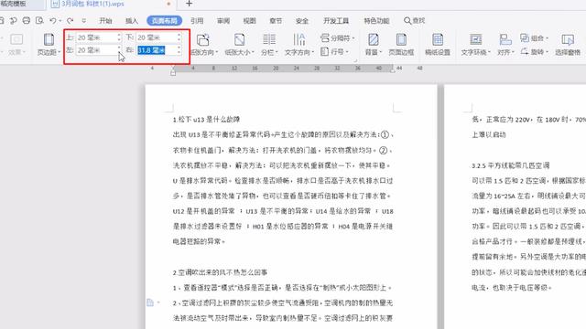This screenshot has width=586, height=329.
Task: Click the print icon in quick toolbar
Action: (x=27, y=20)
